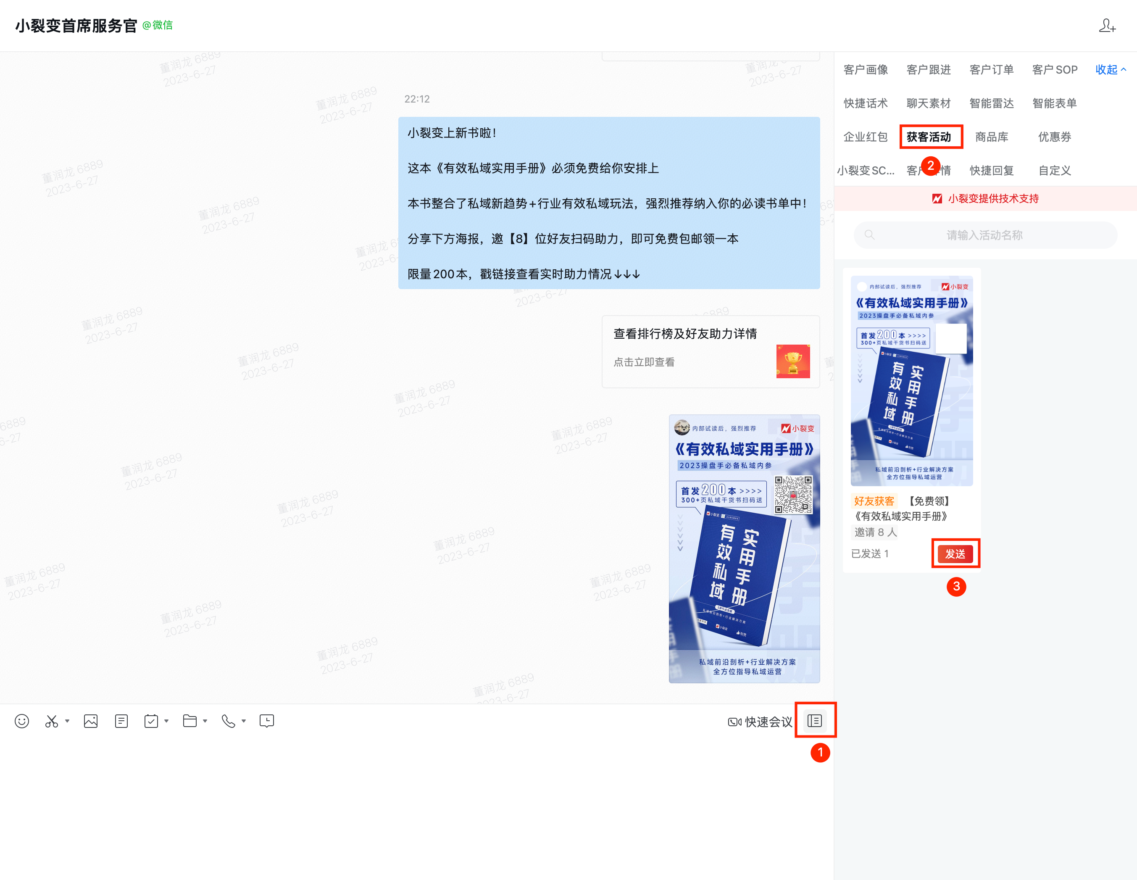Expand the calendar schedule dropdown arrow
Image resolution: width=1137 pixels, height=880 pixels.
[166, 721]
